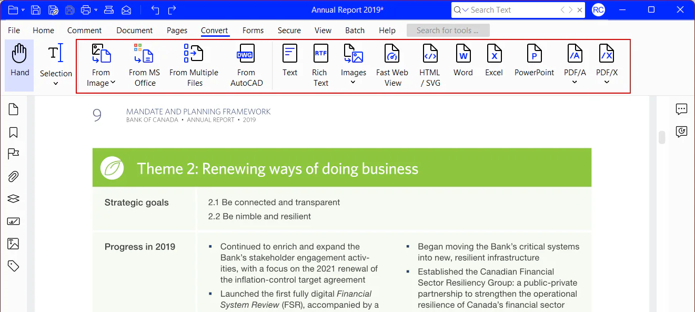
Task: Click the Search for tools field
Action: coord(448,31)
